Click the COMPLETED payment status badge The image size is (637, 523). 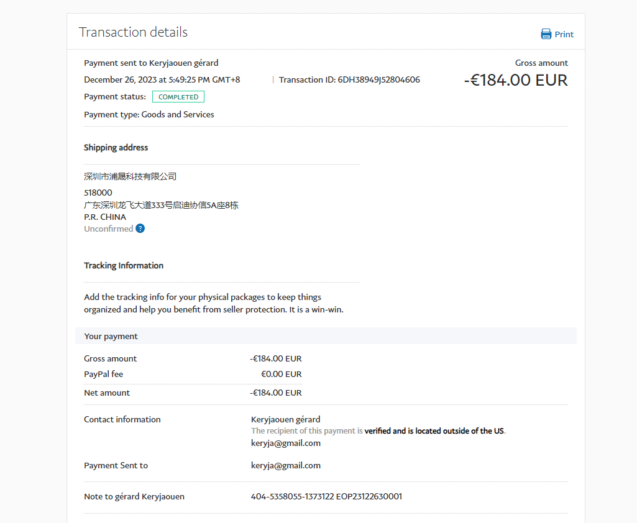[178, 97]
